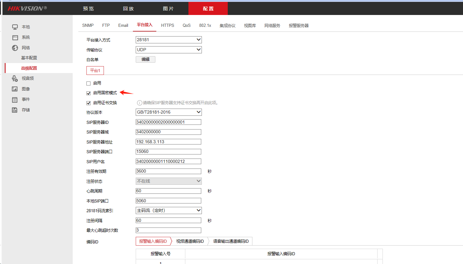This screenshot has height=264, width=463.
Task: Disable 启用国密模式
Action: point(88,93)
